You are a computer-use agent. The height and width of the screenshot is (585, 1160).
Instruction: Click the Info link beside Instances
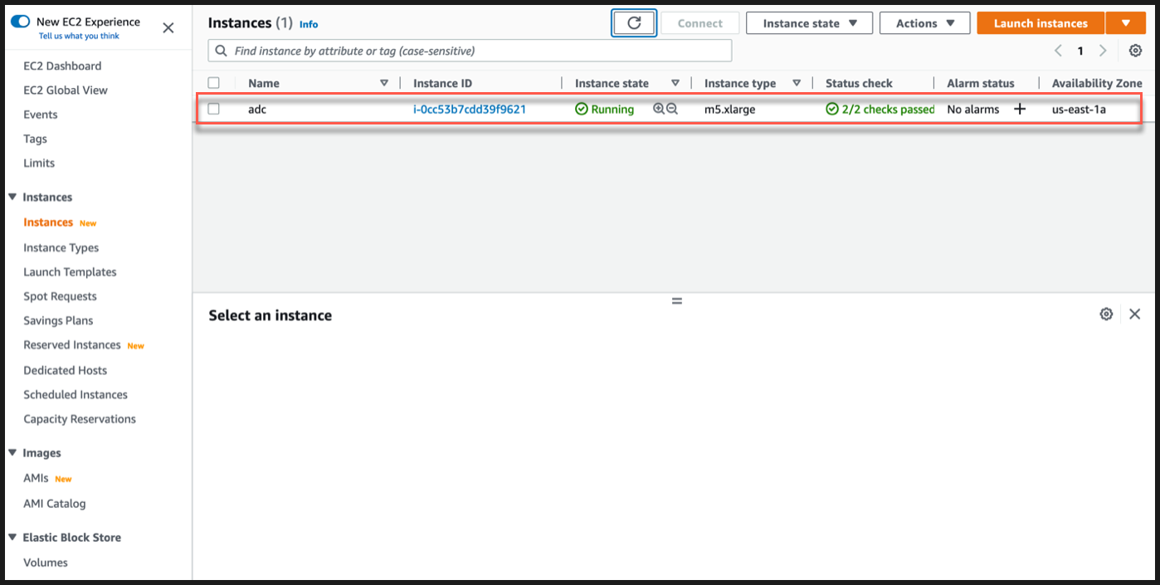click(x=309, y=24)
